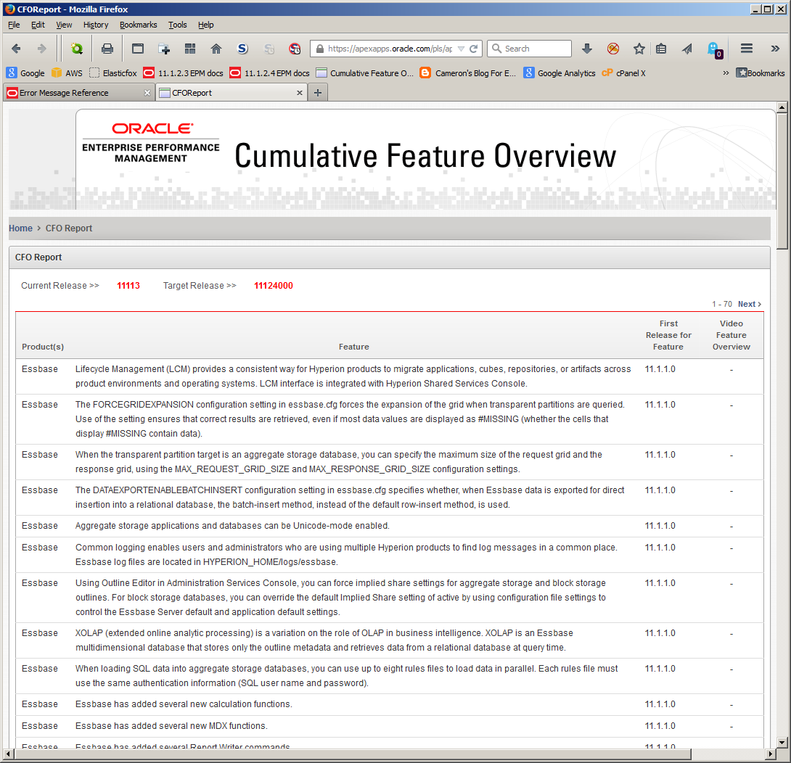Close the Error Message Reference tab
The width and height of the screenshot is (791, 763).
click(147, 93)
